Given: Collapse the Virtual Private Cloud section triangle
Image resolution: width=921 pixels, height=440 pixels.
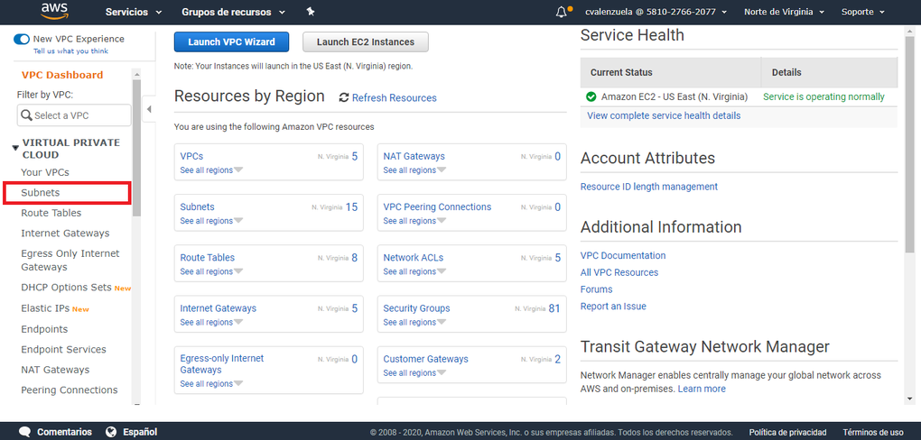Looking at the screenshot, I should click(x=15, y=149).
